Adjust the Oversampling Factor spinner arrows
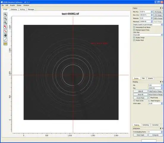 click(x=162, y=132)
